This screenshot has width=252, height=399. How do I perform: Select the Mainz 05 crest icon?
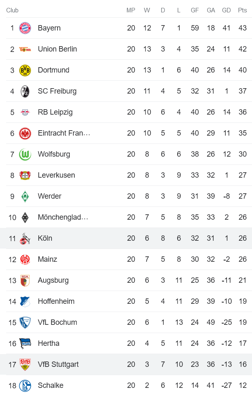click(26, 259)
